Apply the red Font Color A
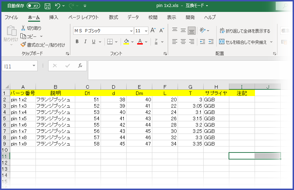This screenshot has height=190, width=294. [140, 42]
